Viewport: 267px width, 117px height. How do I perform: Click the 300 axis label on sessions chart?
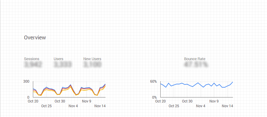coord(26,81)
